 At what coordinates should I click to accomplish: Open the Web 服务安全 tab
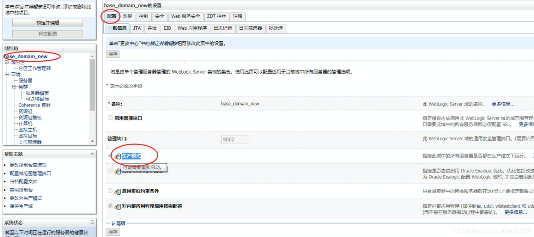tap(186, 16)
